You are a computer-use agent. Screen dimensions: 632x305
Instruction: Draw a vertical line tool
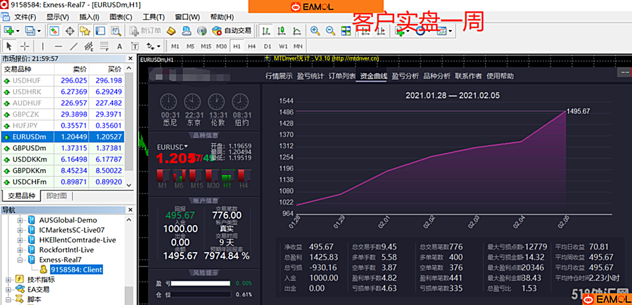tap(43, 46)
